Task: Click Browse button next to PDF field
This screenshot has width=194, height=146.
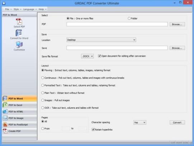Action: click(x=177, y=24)
